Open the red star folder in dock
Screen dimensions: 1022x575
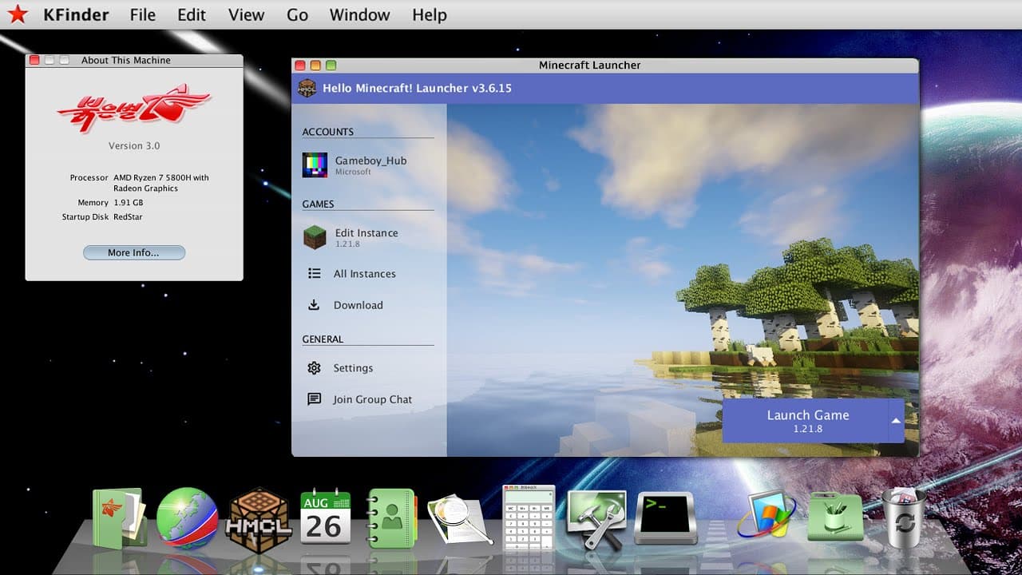[x=119, y=518]
